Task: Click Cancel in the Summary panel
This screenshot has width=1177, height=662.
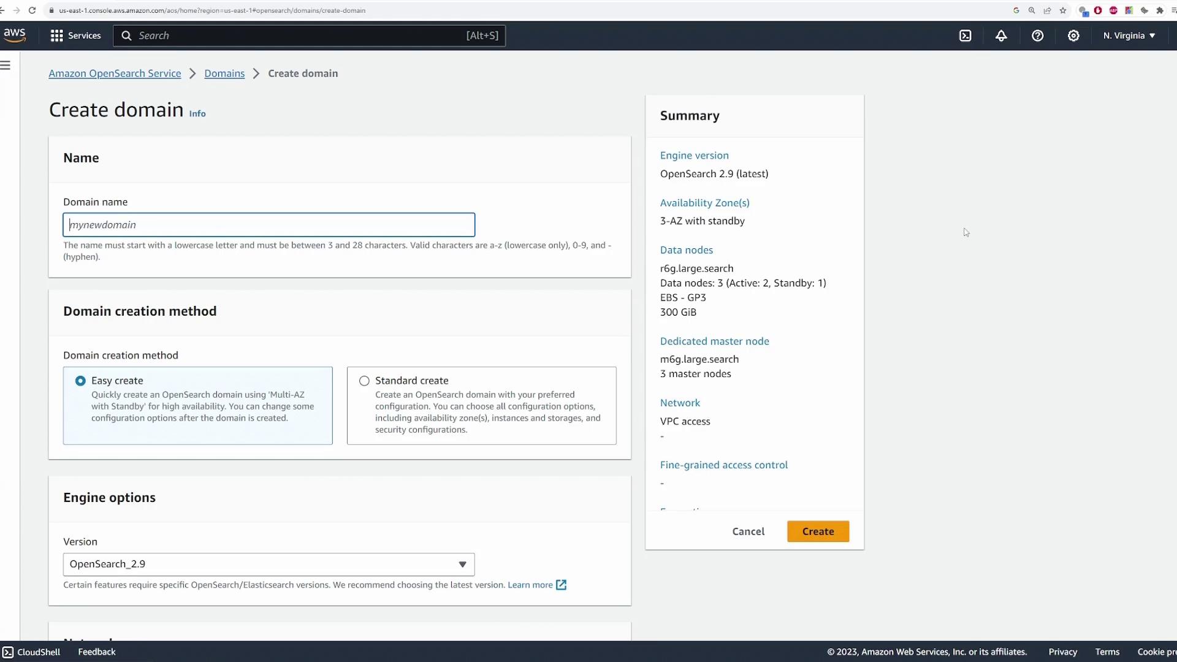Action: (748, 531)
